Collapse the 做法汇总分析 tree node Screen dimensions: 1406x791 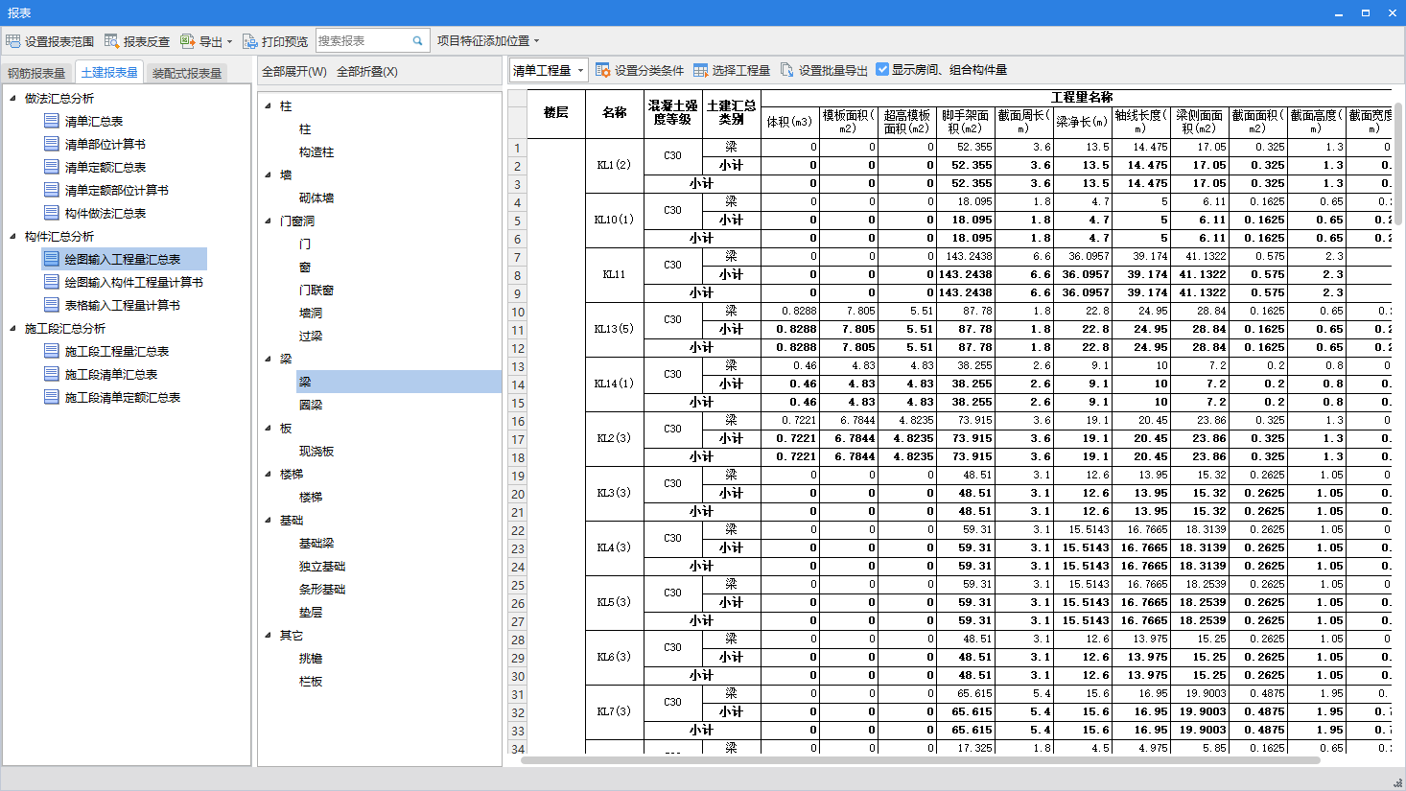pos(12,98)
